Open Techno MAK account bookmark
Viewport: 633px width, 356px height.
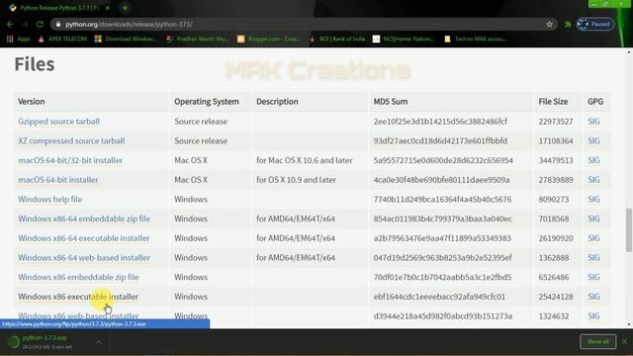tap(475, 39)
